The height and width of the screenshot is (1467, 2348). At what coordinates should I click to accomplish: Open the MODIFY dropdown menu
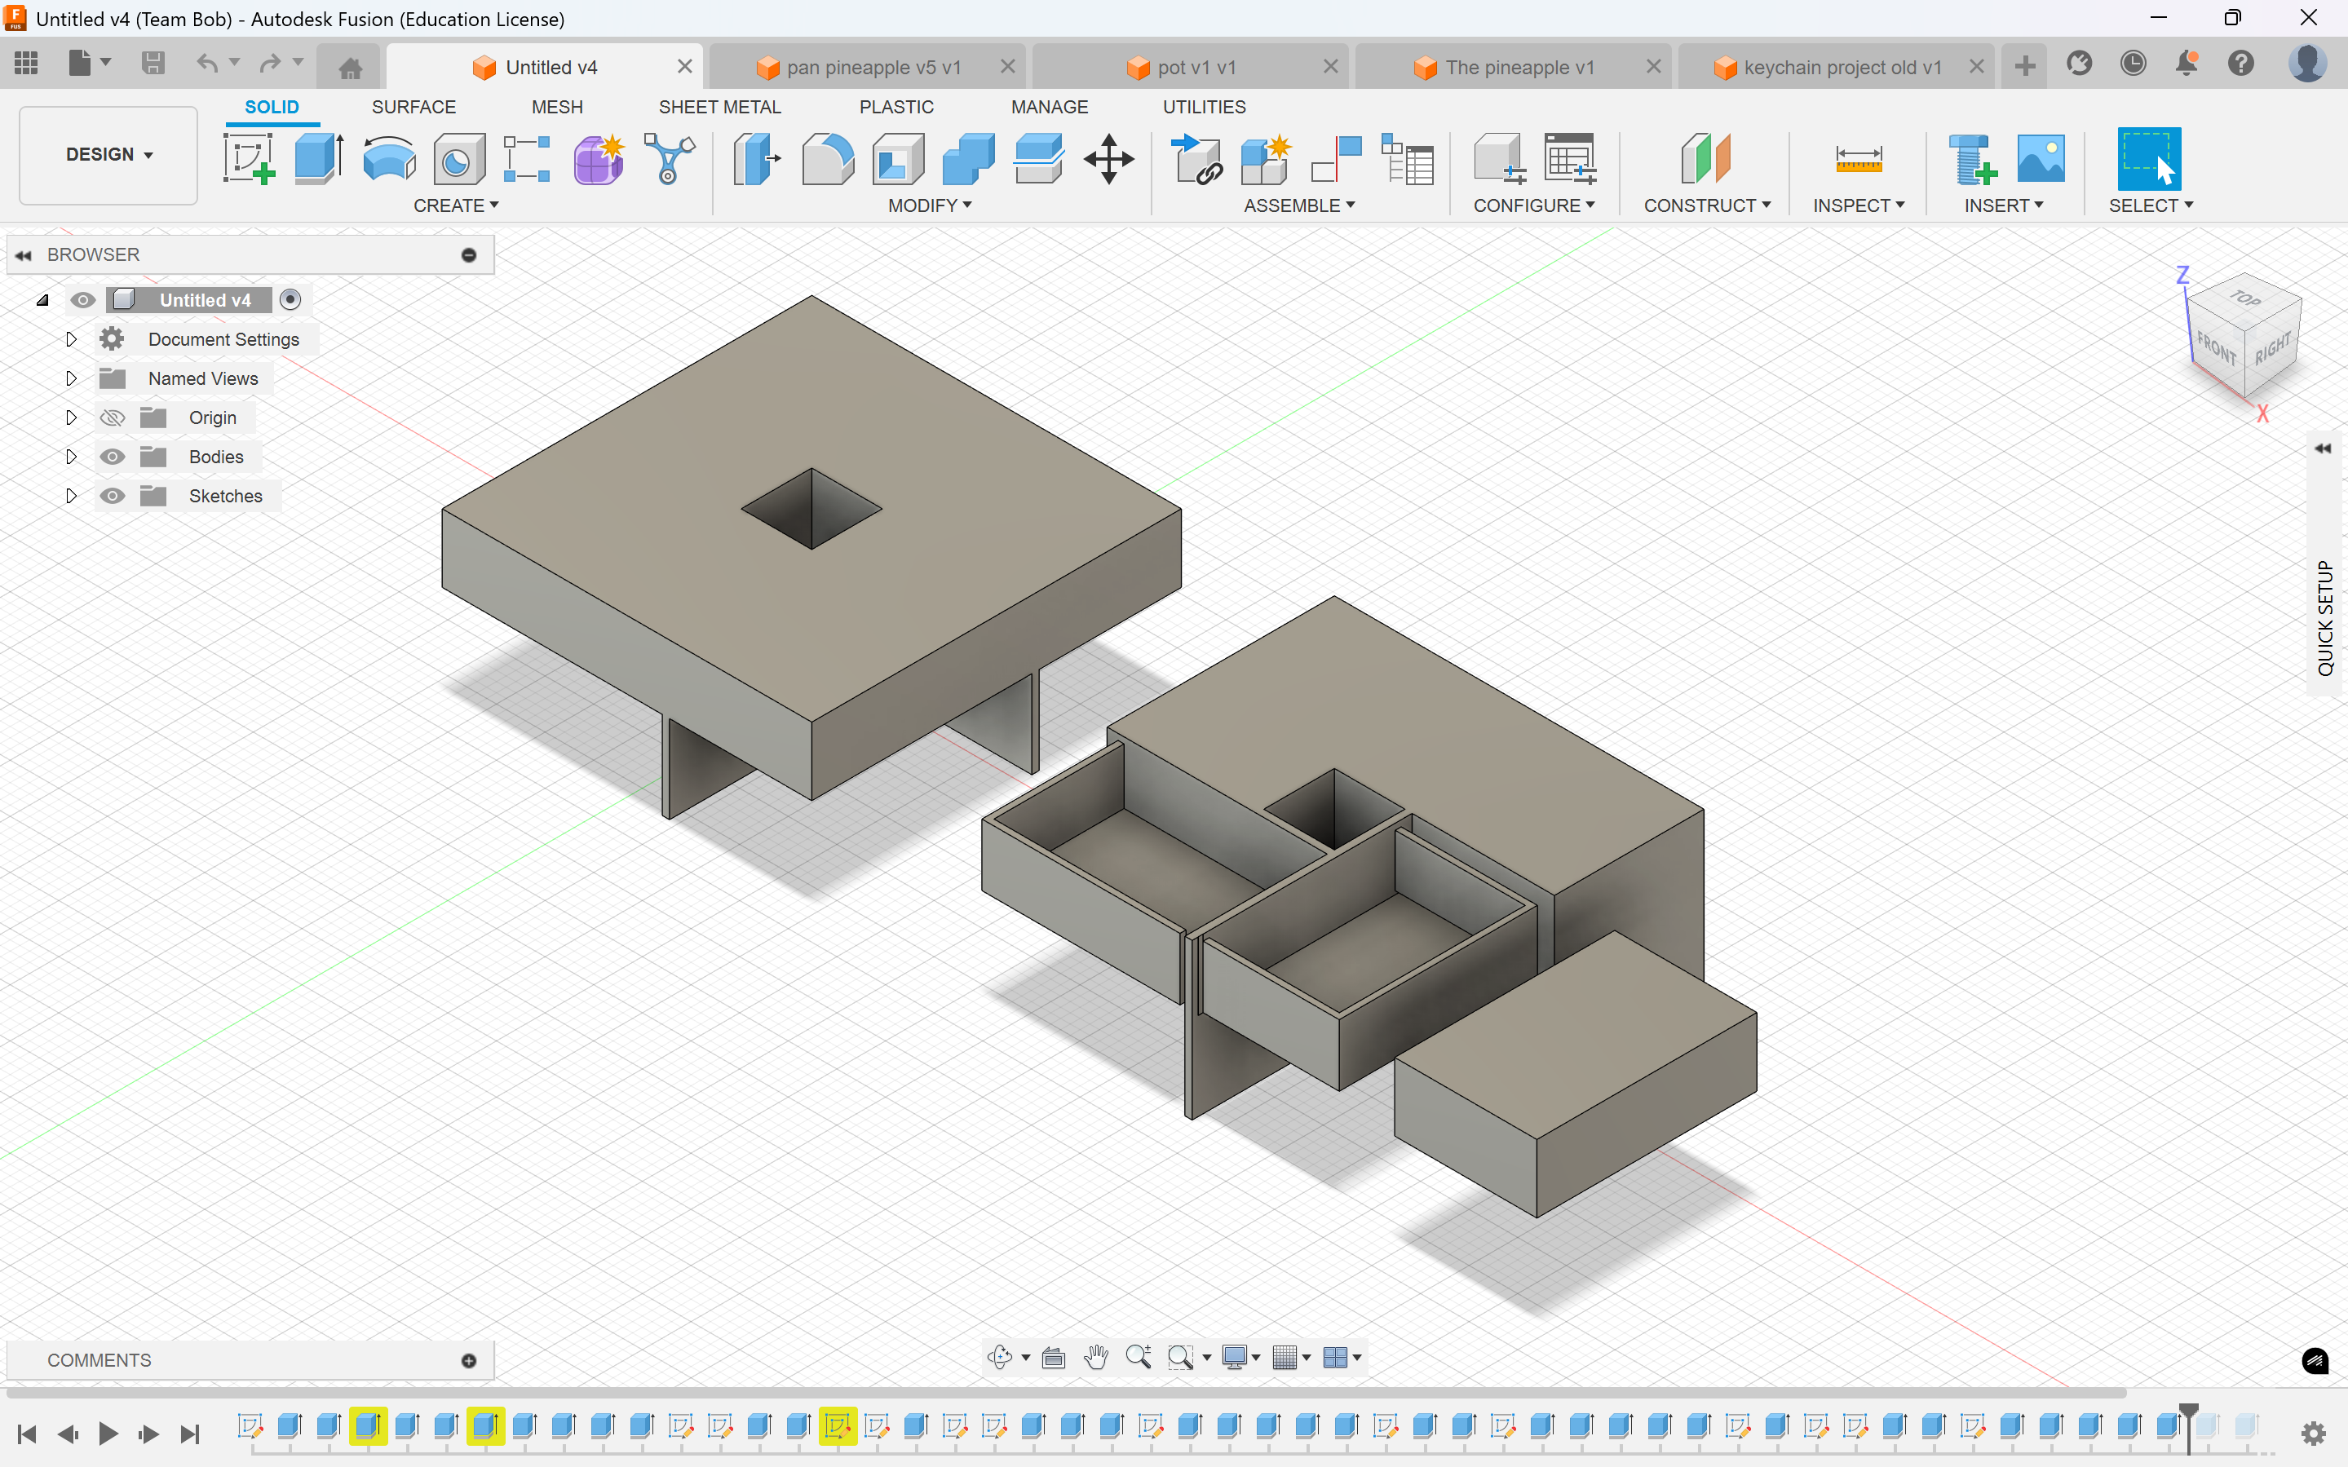[930, 205]
